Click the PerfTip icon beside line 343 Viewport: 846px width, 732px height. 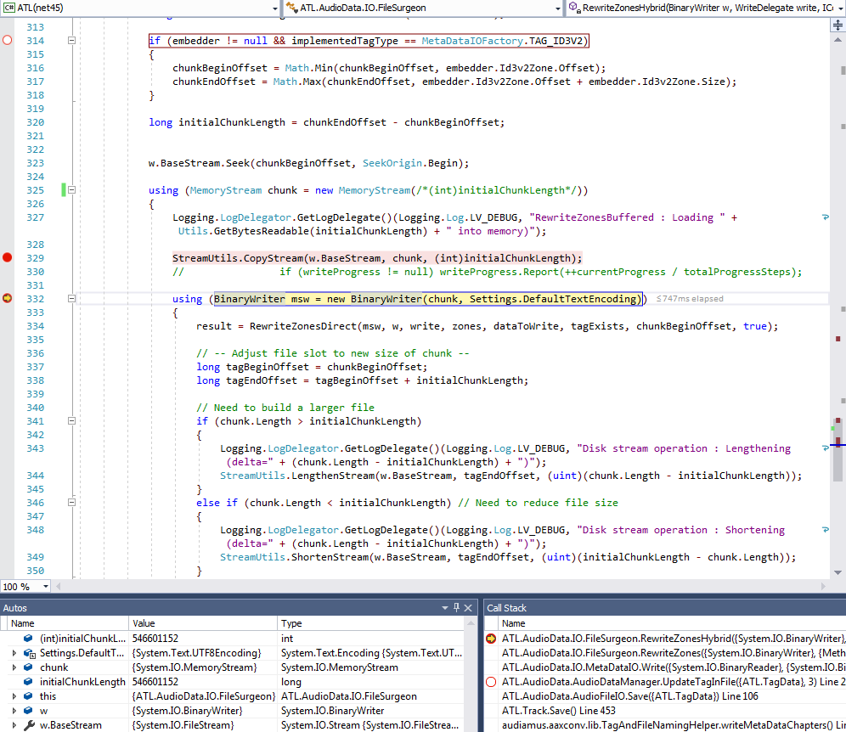(x=825, y=448)
